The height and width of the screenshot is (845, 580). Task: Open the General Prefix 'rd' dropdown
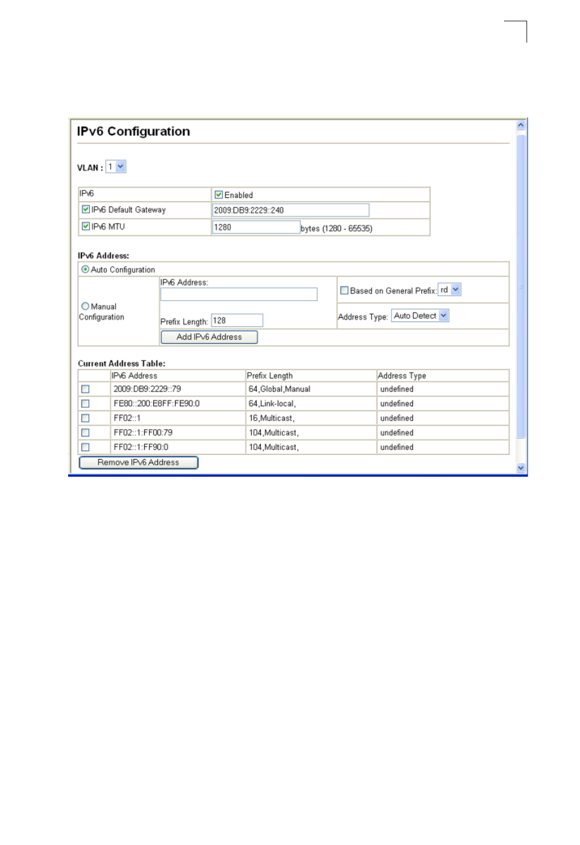pyautogui.click(x=449, y=290)
